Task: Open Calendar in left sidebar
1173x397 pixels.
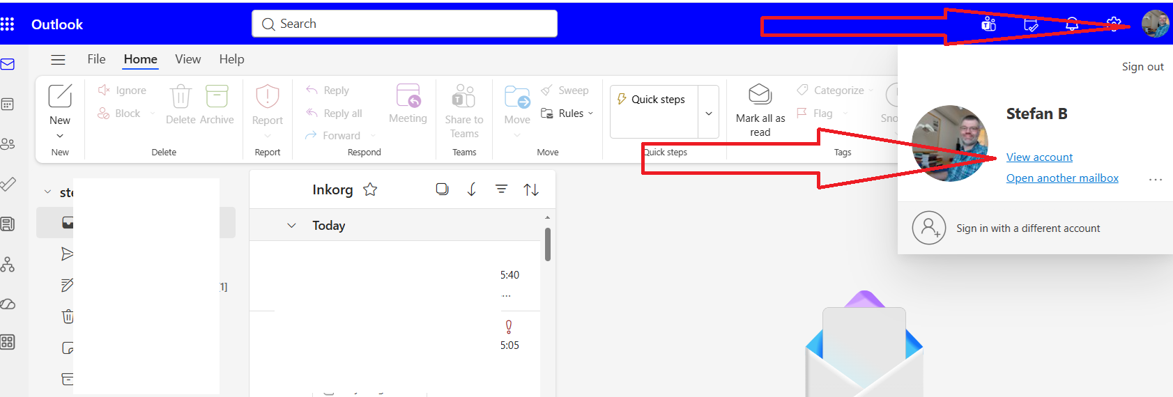Action: 8,104
